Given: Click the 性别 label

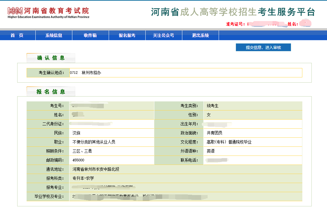Looking at the screenshot, I should click(193, 115).
